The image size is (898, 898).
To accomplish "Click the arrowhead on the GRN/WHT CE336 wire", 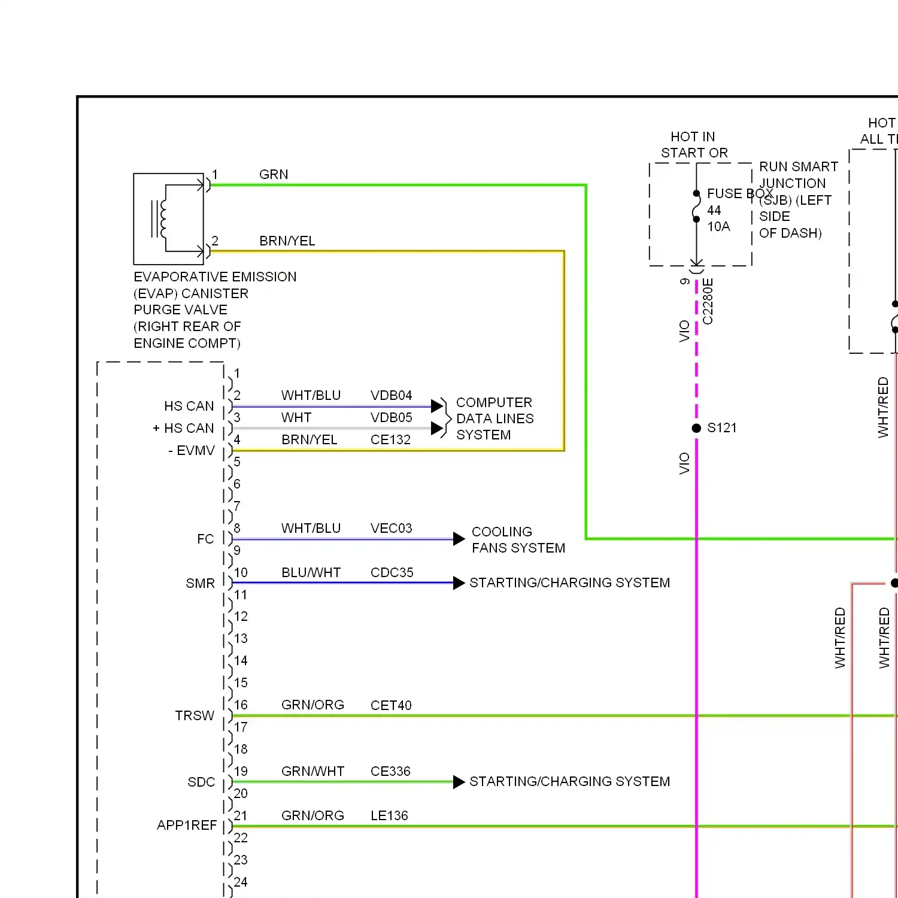I will pyautogui.click(x=459, y=782).
